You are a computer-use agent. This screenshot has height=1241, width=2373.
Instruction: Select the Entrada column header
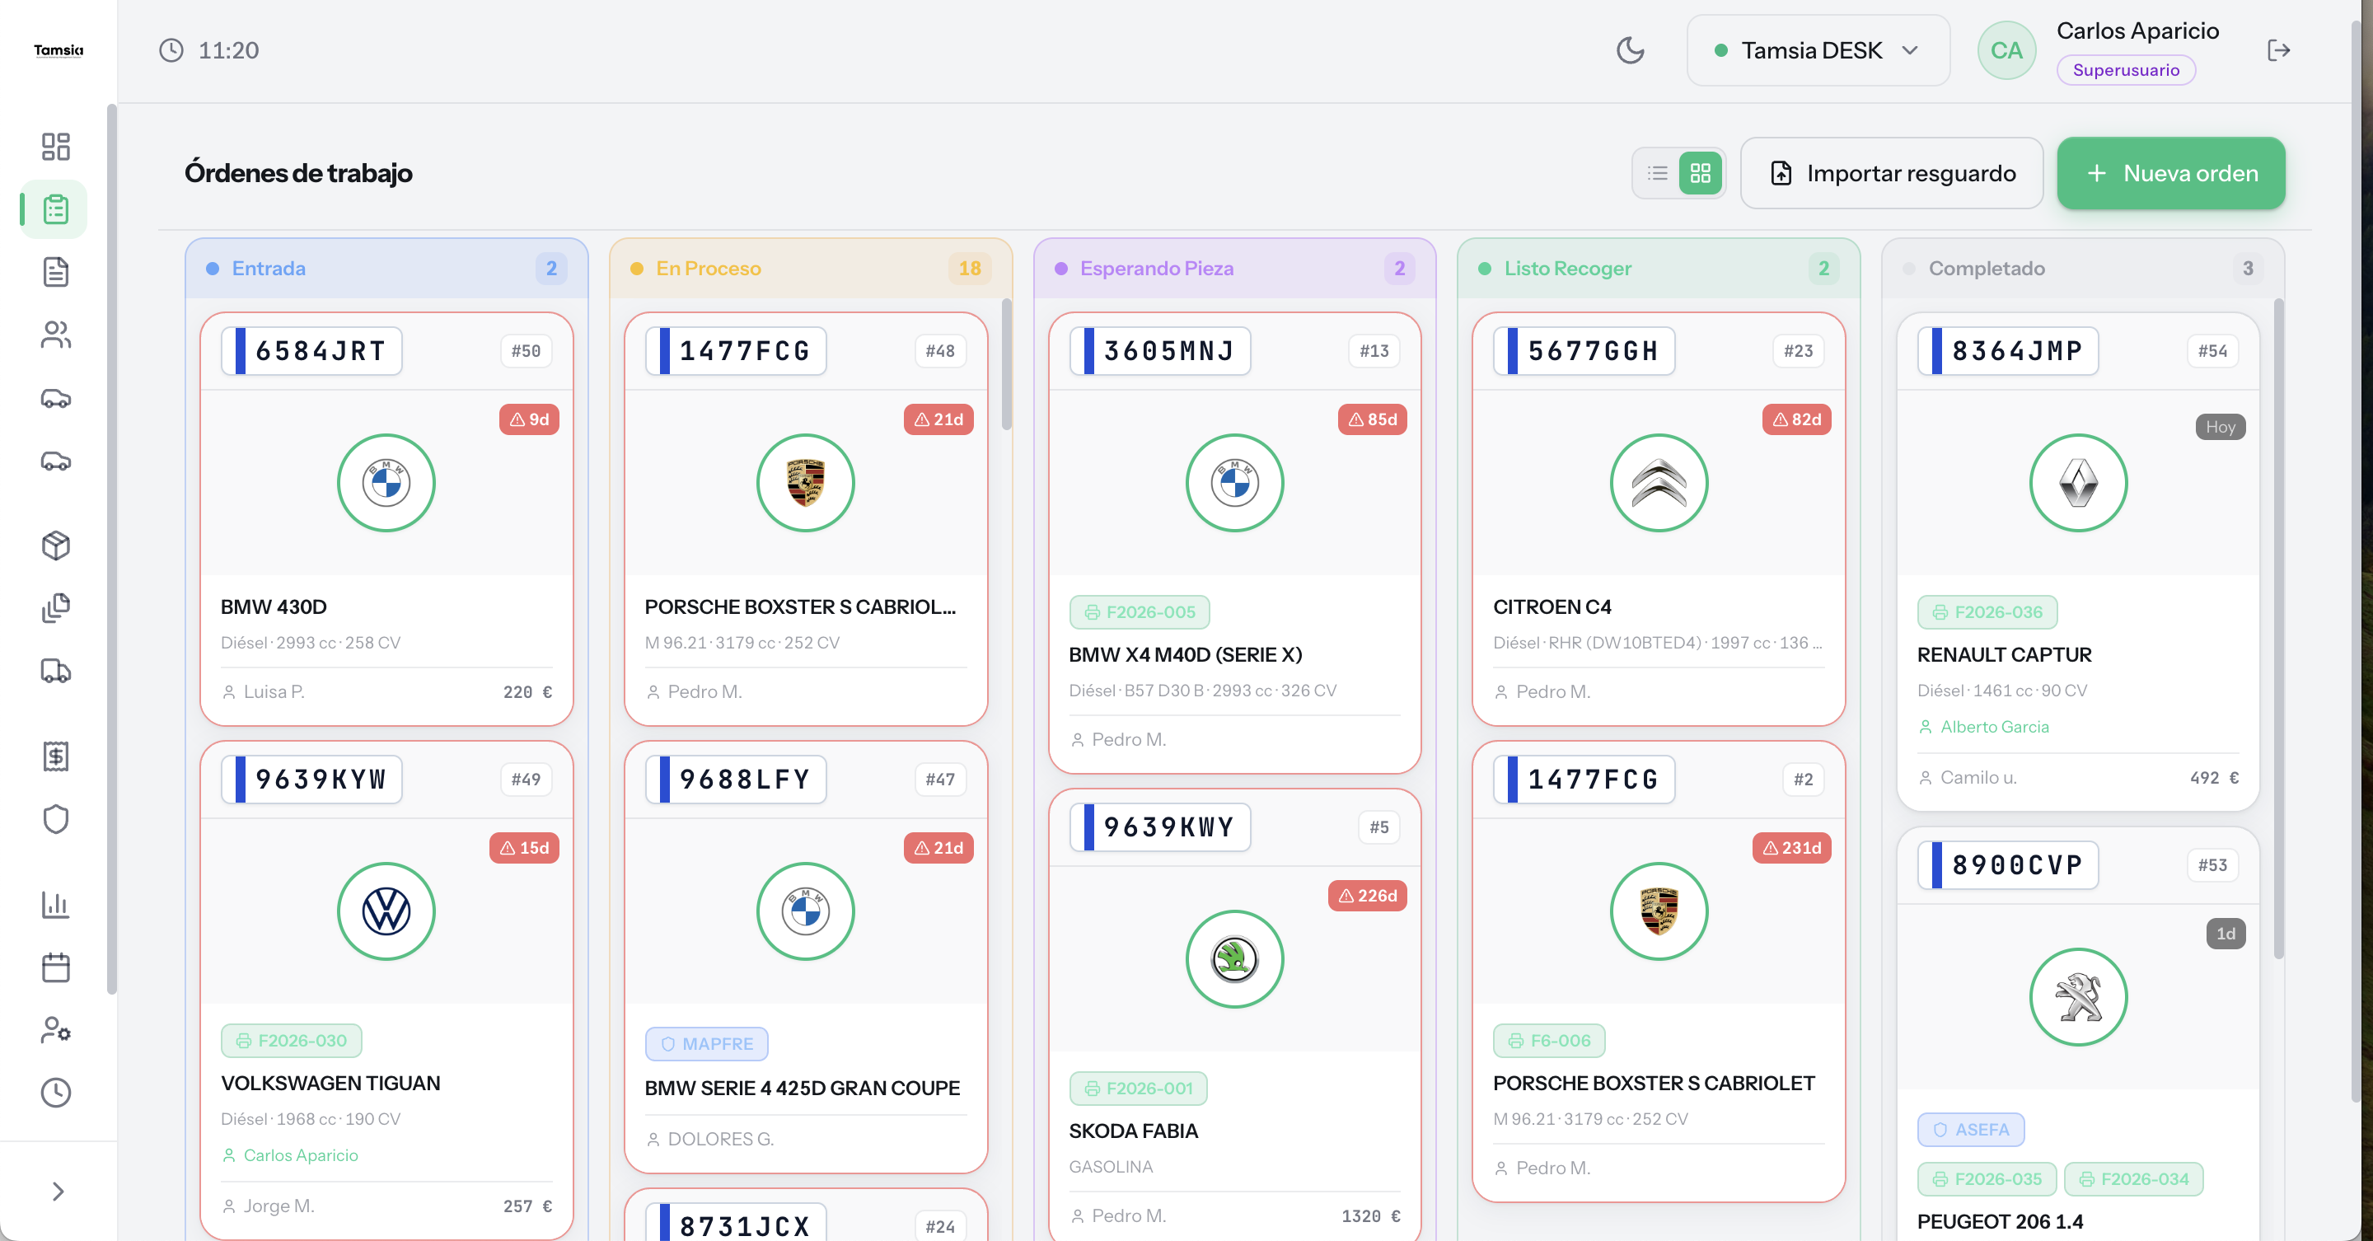(x=386, y=268)
